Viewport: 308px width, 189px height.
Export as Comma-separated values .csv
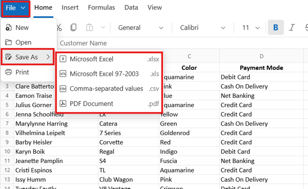pyautogui.click(x=109, y=89)
